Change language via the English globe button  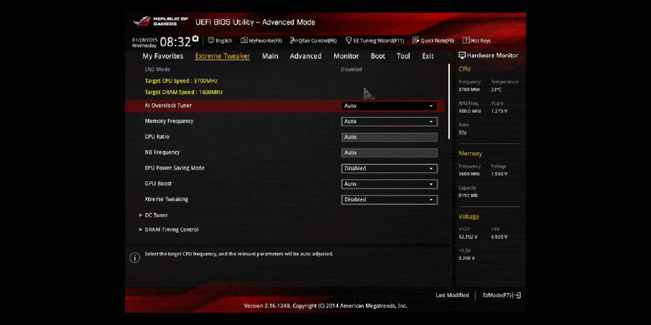click(220, 40)
